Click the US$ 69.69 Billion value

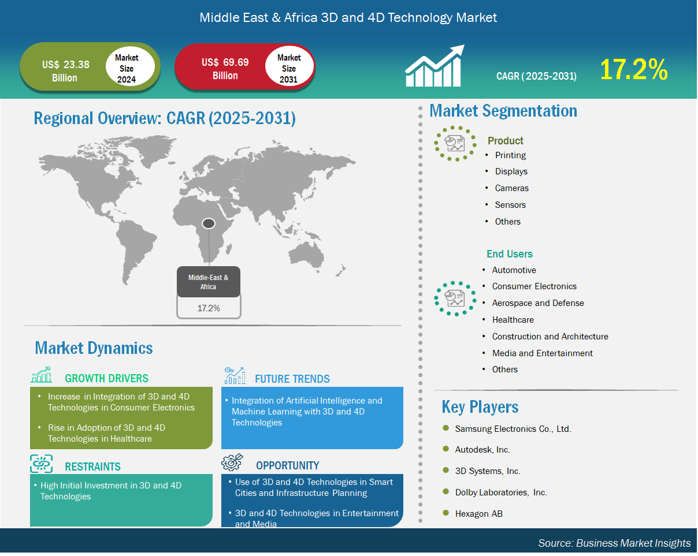225,69
